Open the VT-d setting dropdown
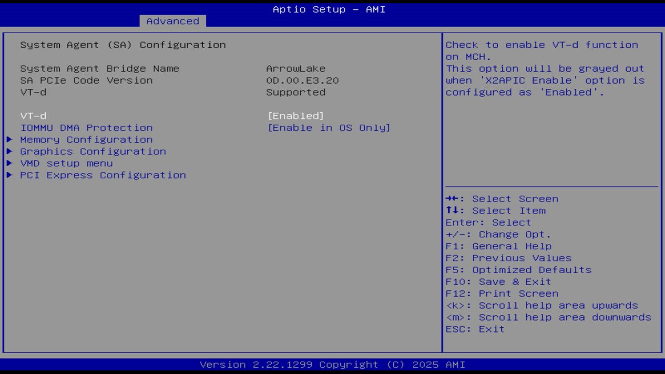This screenshot has height=374, width=665. [296, 115]
